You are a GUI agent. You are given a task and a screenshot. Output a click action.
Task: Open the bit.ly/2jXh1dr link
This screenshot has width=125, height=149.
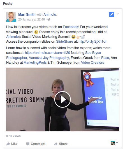[x=92, y=42]
